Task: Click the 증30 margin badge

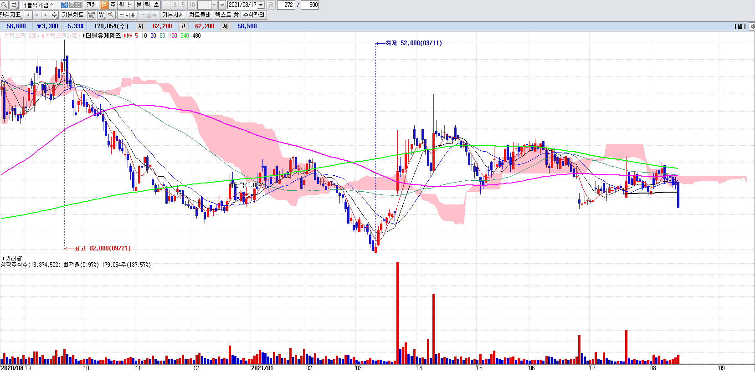Action: pos(75,5)
